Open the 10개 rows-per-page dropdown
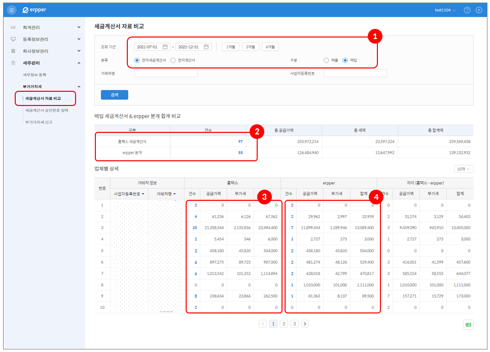Screen dimensions: 490x352 [x=464, y=169]
